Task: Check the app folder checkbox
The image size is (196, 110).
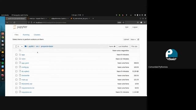Action: (16, 55)
